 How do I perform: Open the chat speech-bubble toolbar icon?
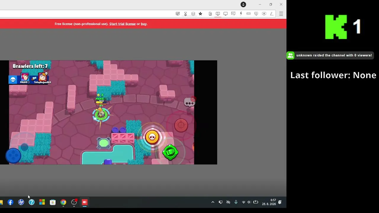pyautogui.click(x=233, y=14)
